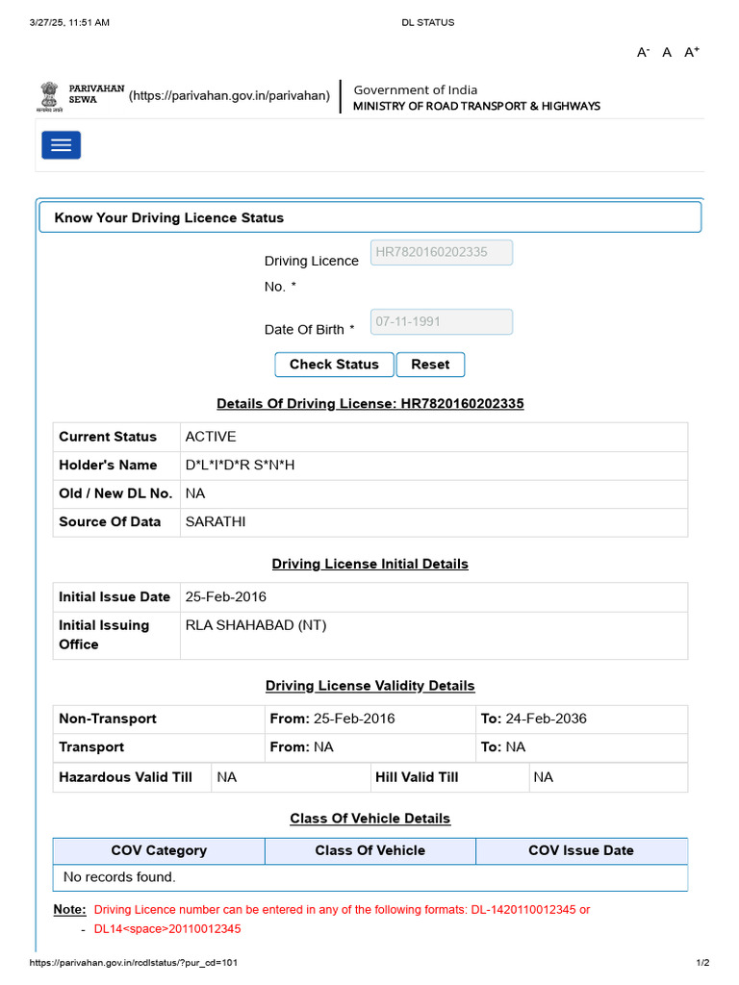Select footer URL parivahan.gov.in/rcdlstatus
This screenshot has width=739, height=985.
pos(133,962)
